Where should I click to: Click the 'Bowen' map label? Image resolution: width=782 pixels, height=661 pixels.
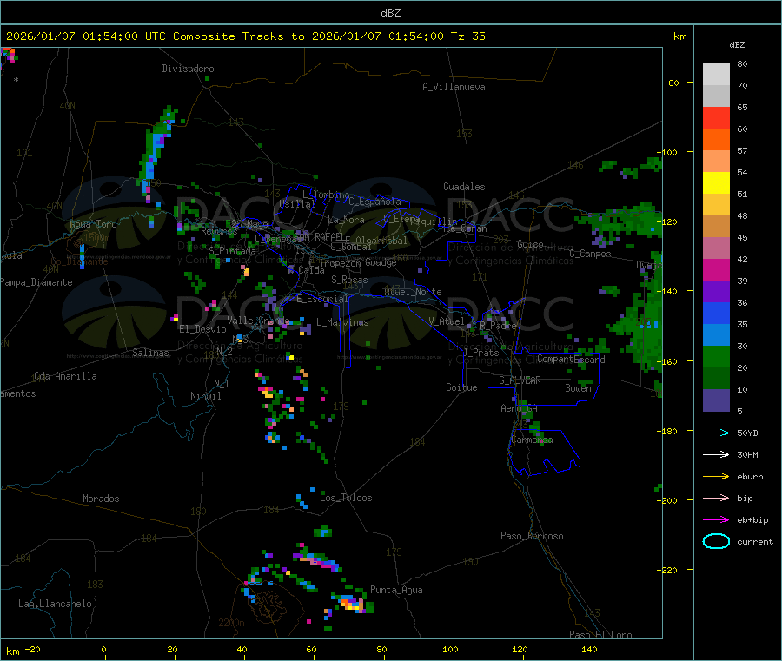tap(578, 387)
